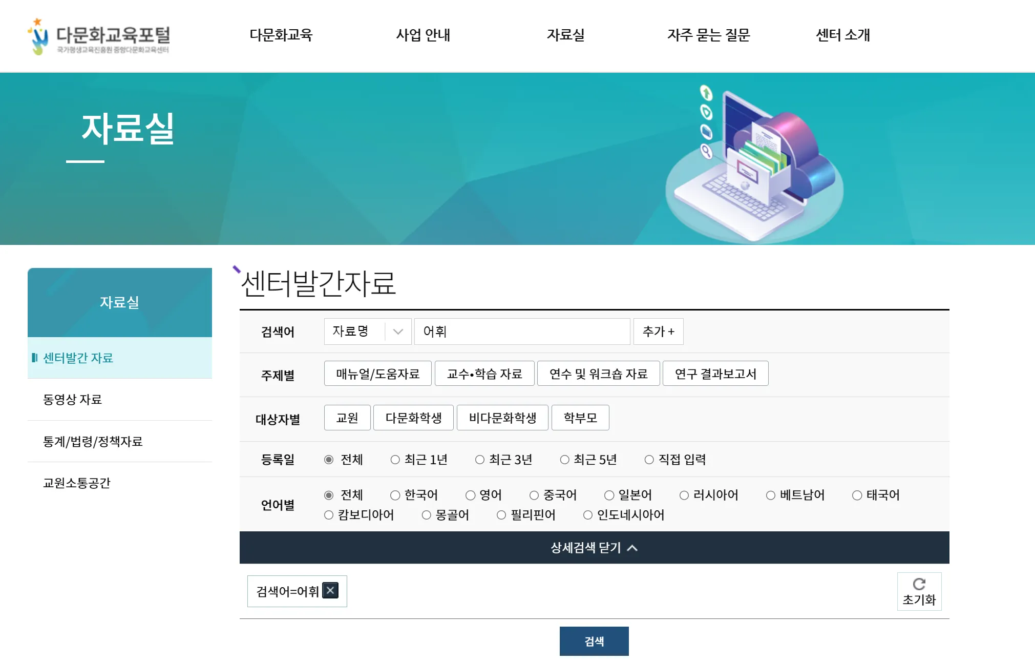
Task: Go to 동영상 자료 in sidebar
Action: pyautogui.click(x=72, y=400)
